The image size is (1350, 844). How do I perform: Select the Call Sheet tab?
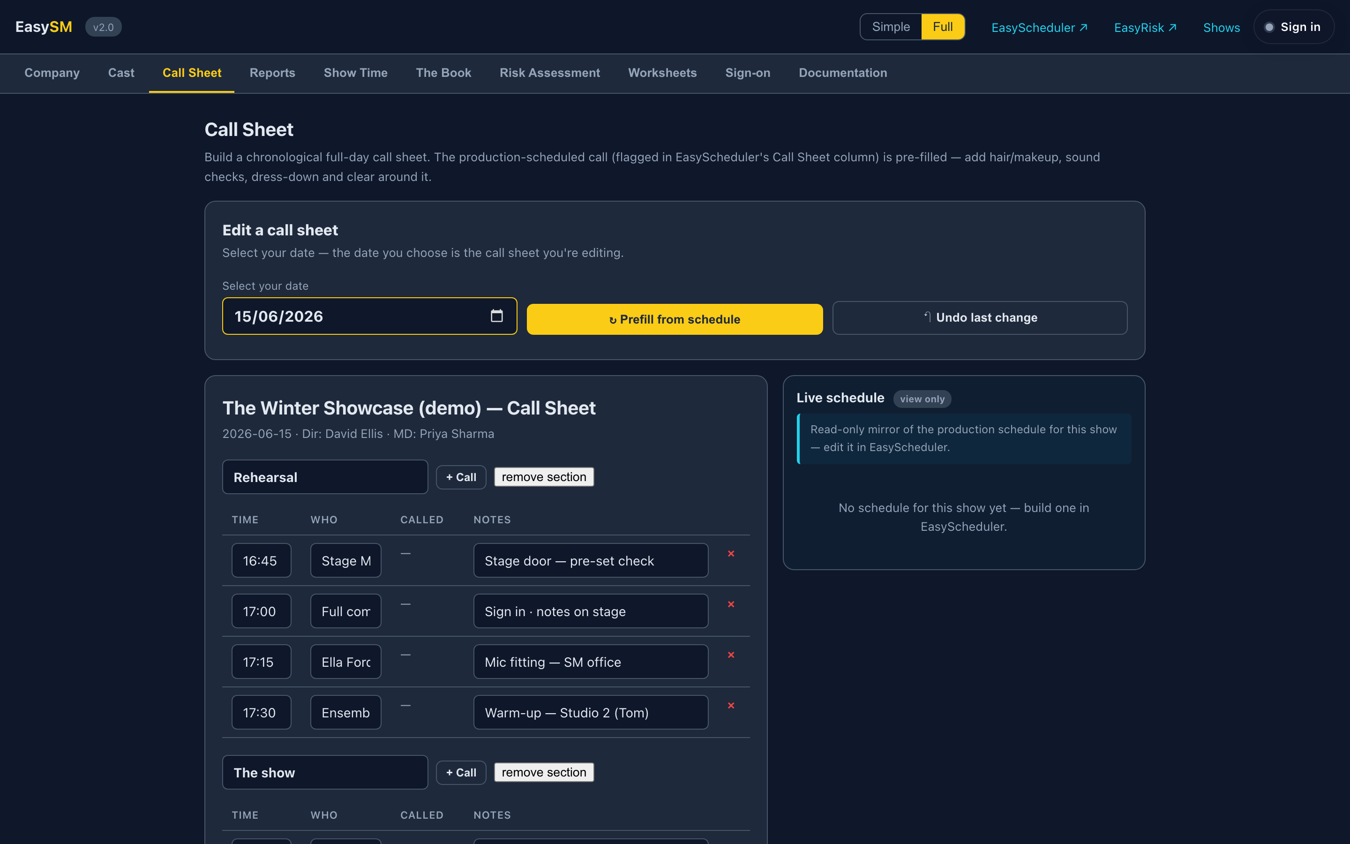192,73
